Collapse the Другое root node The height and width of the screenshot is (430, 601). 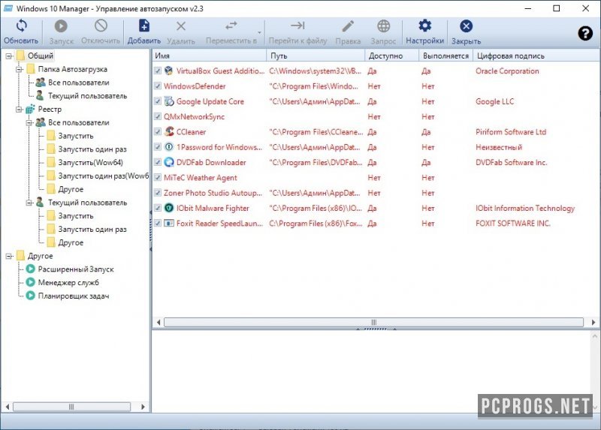[9, 256]
